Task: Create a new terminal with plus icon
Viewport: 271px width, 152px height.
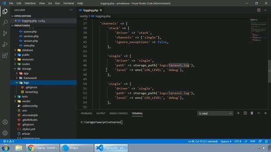Action: [x=238, y=113]
